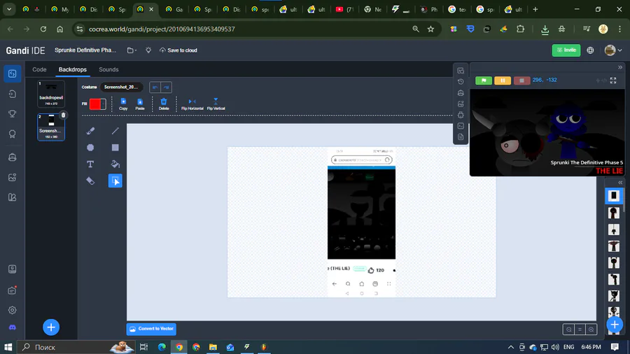Select the Brush tool in paint editor
Image resolution: width=630 pixels, height=354 pixels.
(x=90, y=131)
